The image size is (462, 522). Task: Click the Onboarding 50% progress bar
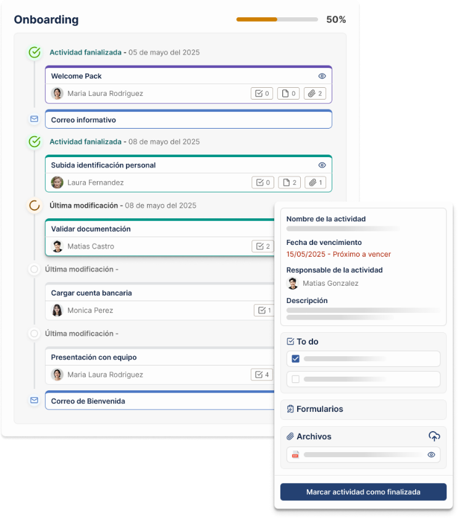click(277, 20)
